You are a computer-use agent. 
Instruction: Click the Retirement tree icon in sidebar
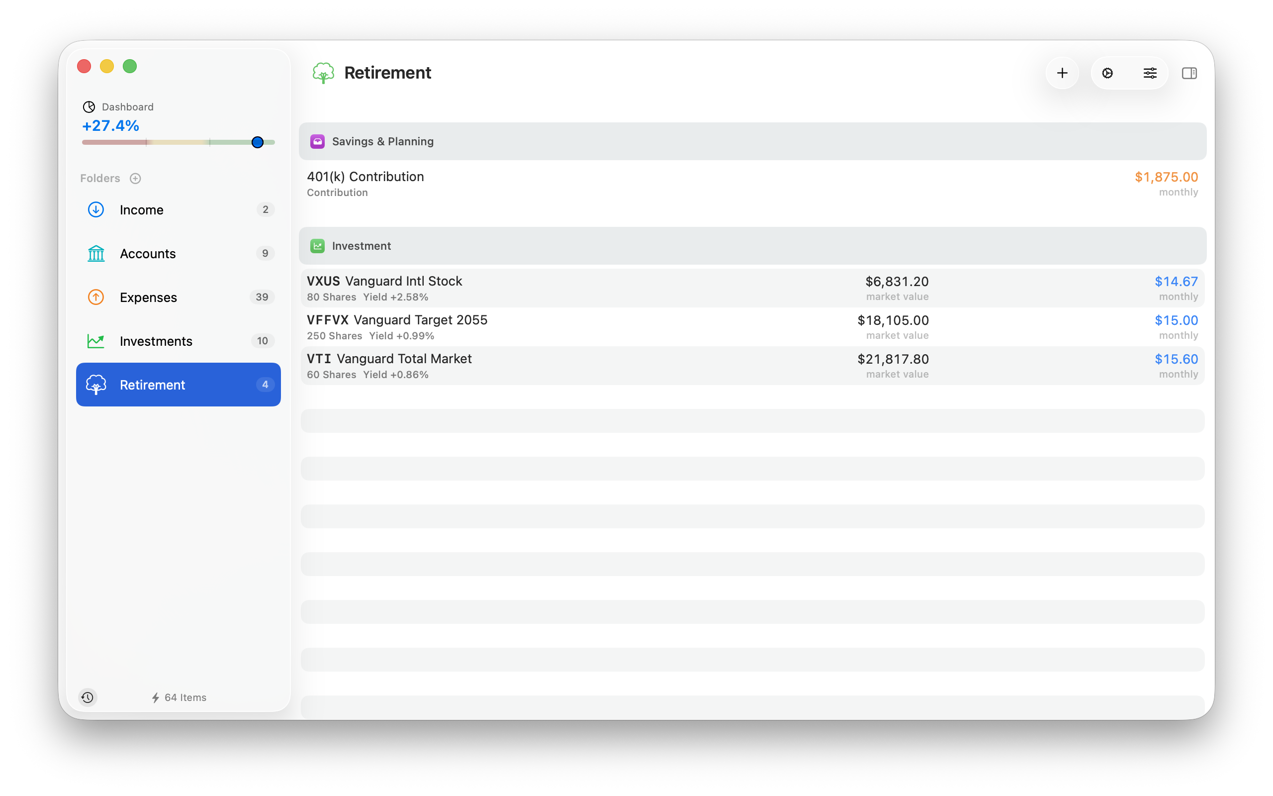pos(96,385)
